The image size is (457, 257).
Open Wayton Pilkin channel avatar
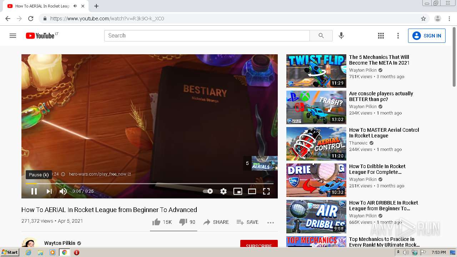pyautogui.click(x=30, y=243)
